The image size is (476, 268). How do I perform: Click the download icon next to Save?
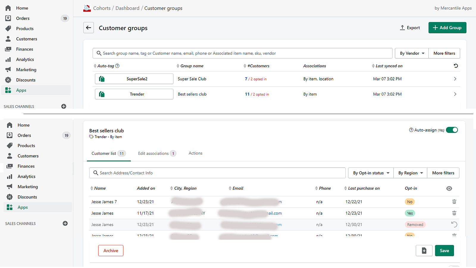(x=424, y=250)
